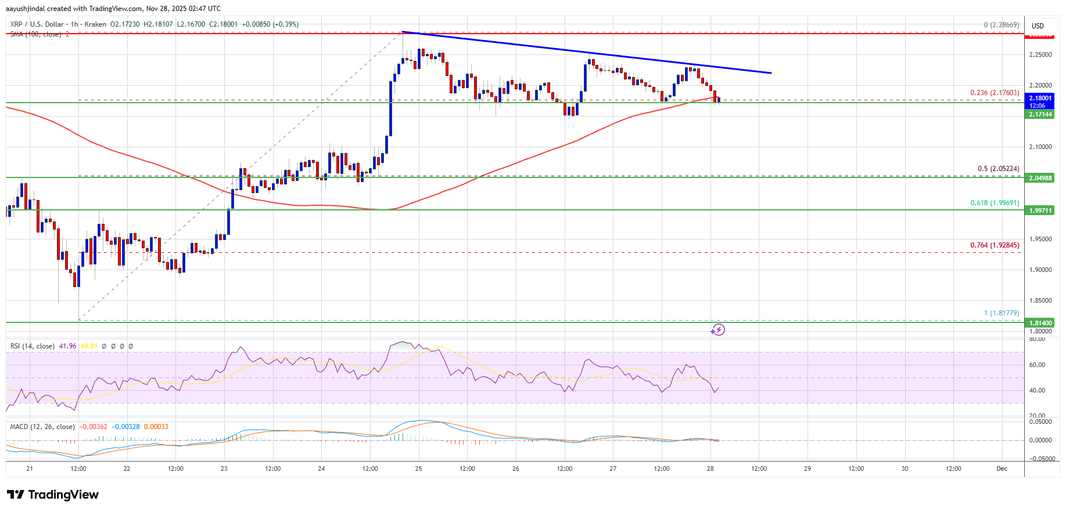
Task: Select the MACD (12, 26, close) indicator label
Action: pos(42,427)
